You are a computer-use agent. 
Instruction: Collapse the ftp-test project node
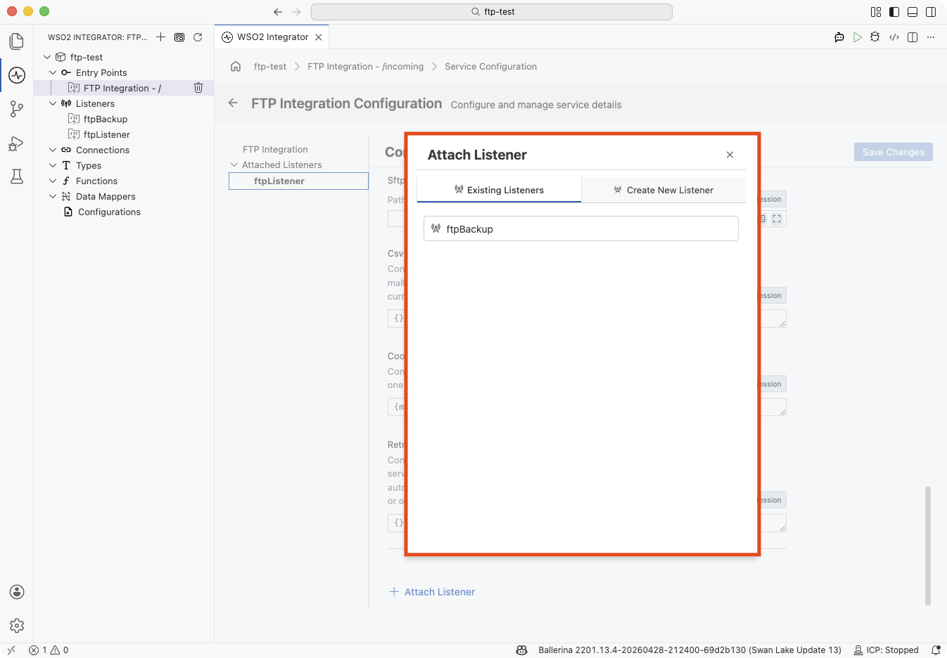point(47,57)
